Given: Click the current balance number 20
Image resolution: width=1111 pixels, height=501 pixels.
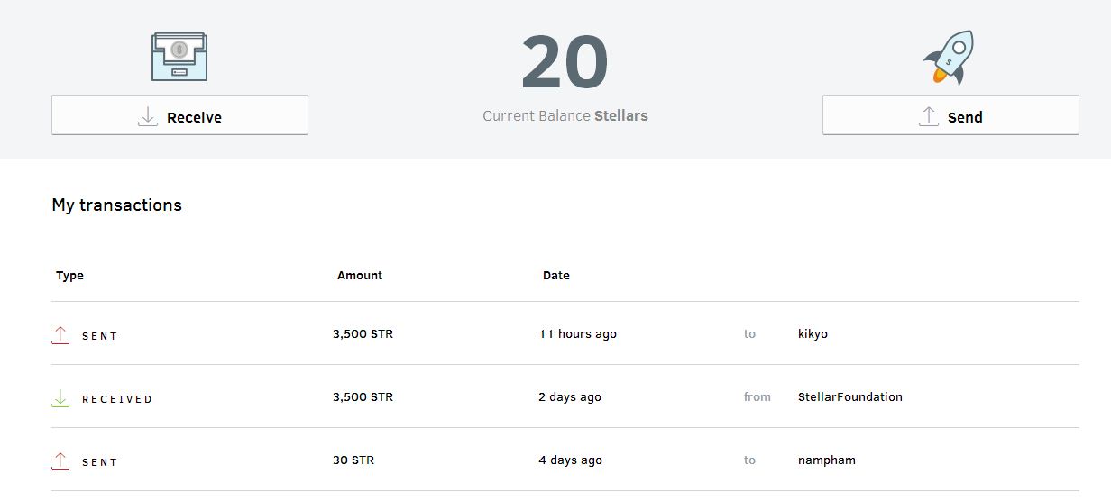Looking at the screenshot, I should 565,63.
